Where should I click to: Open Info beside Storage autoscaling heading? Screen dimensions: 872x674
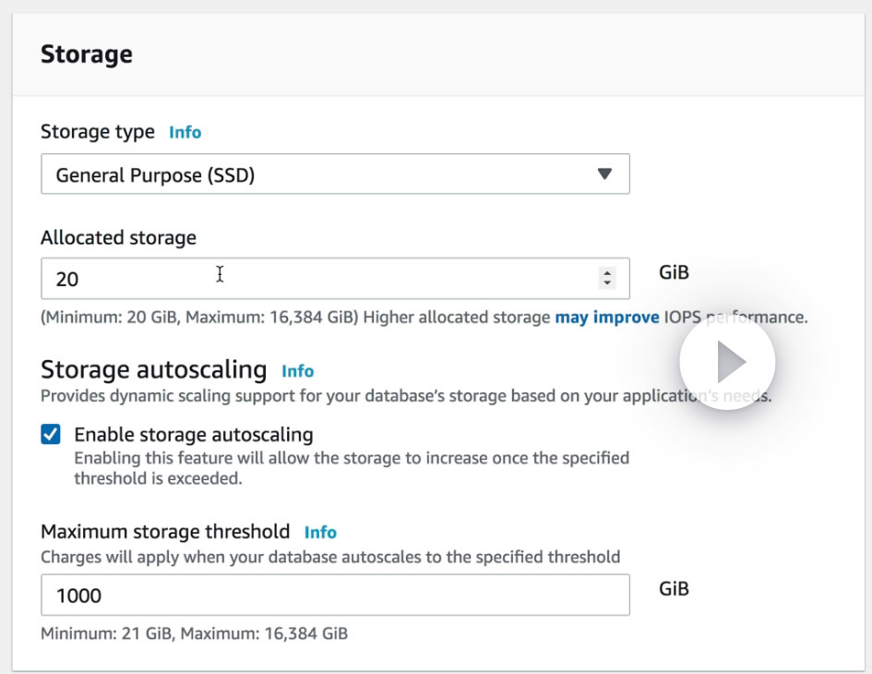pos(297,371)
